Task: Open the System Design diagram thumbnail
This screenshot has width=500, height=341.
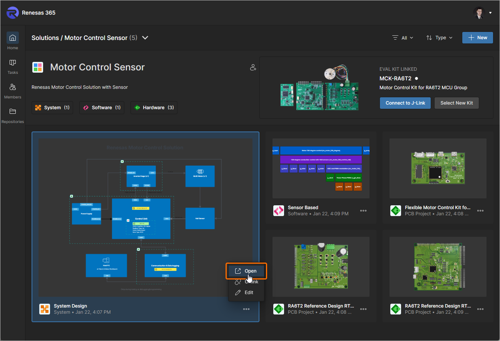Action: point(145,218)
